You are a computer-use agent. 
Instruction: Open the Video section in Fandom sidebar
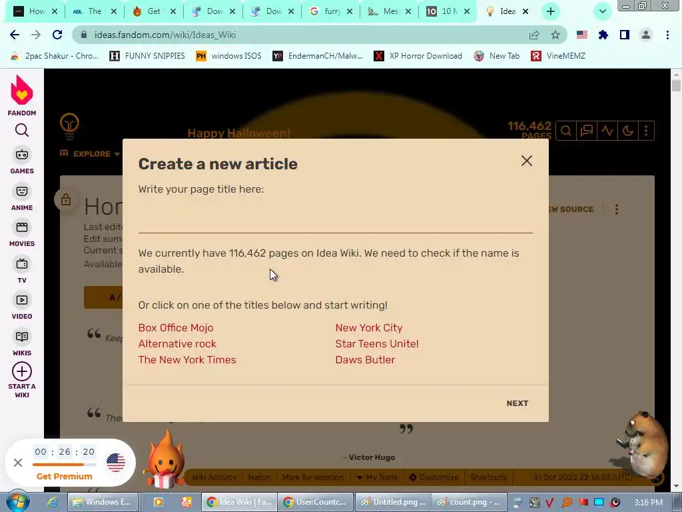[22, 307]
